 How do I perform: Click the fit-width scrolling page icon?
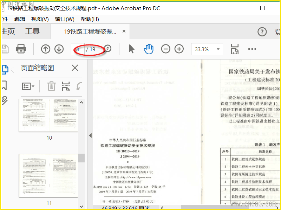click(x=235, y=49)
